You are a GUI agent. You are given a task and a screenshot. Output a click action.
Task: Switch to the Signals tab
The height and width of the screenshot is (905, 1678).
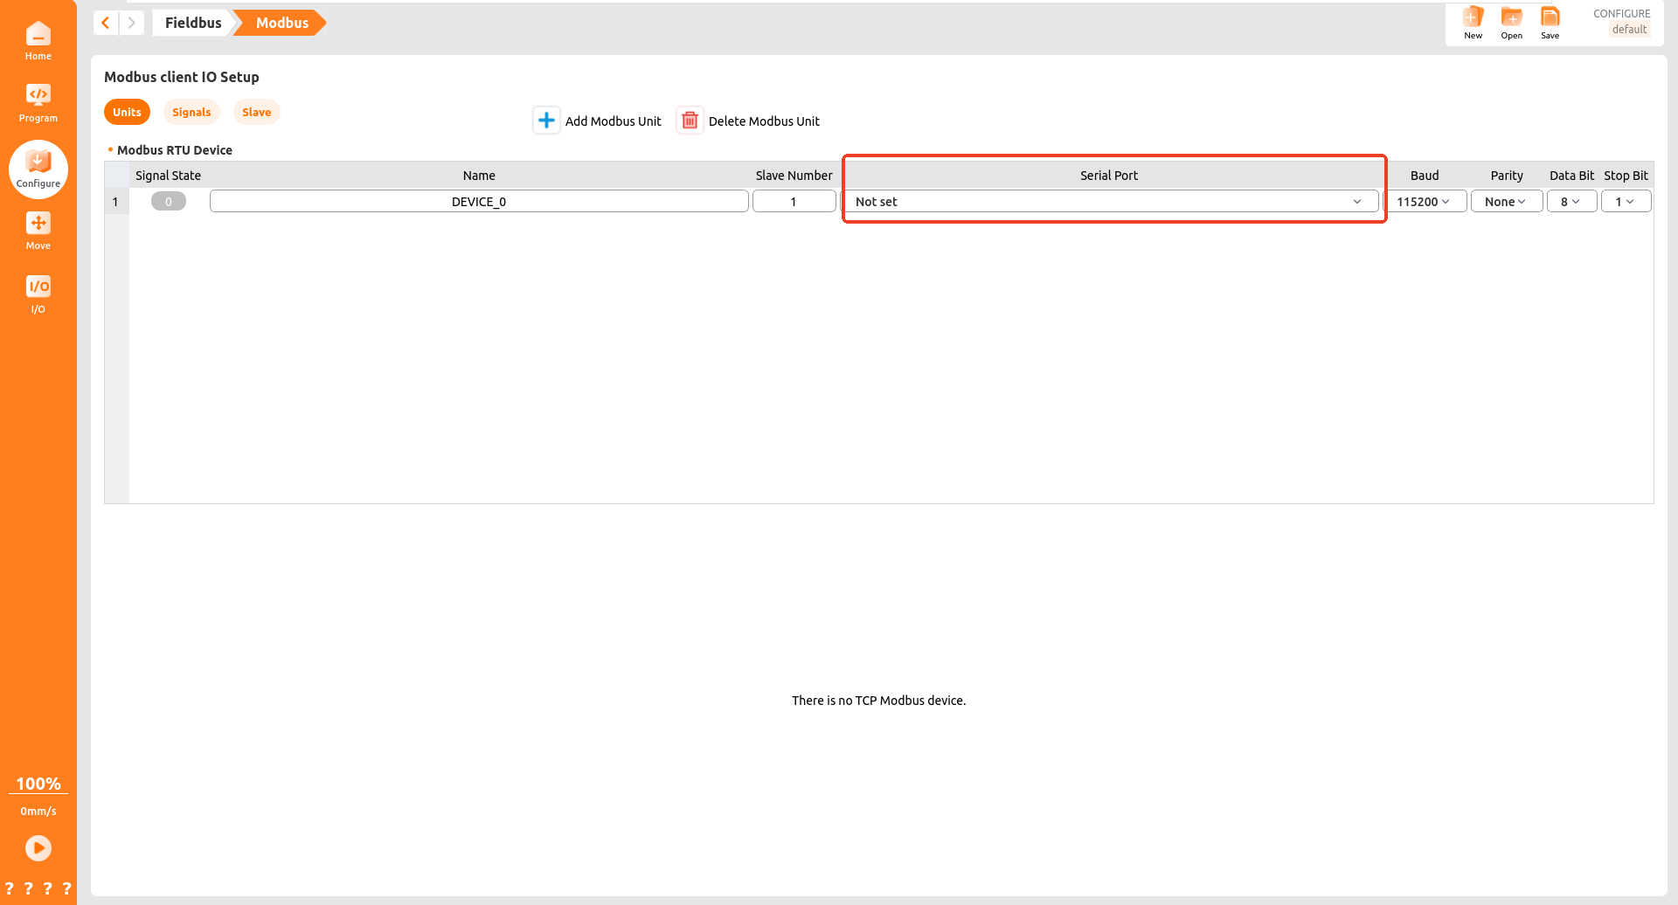coord(191,112)
